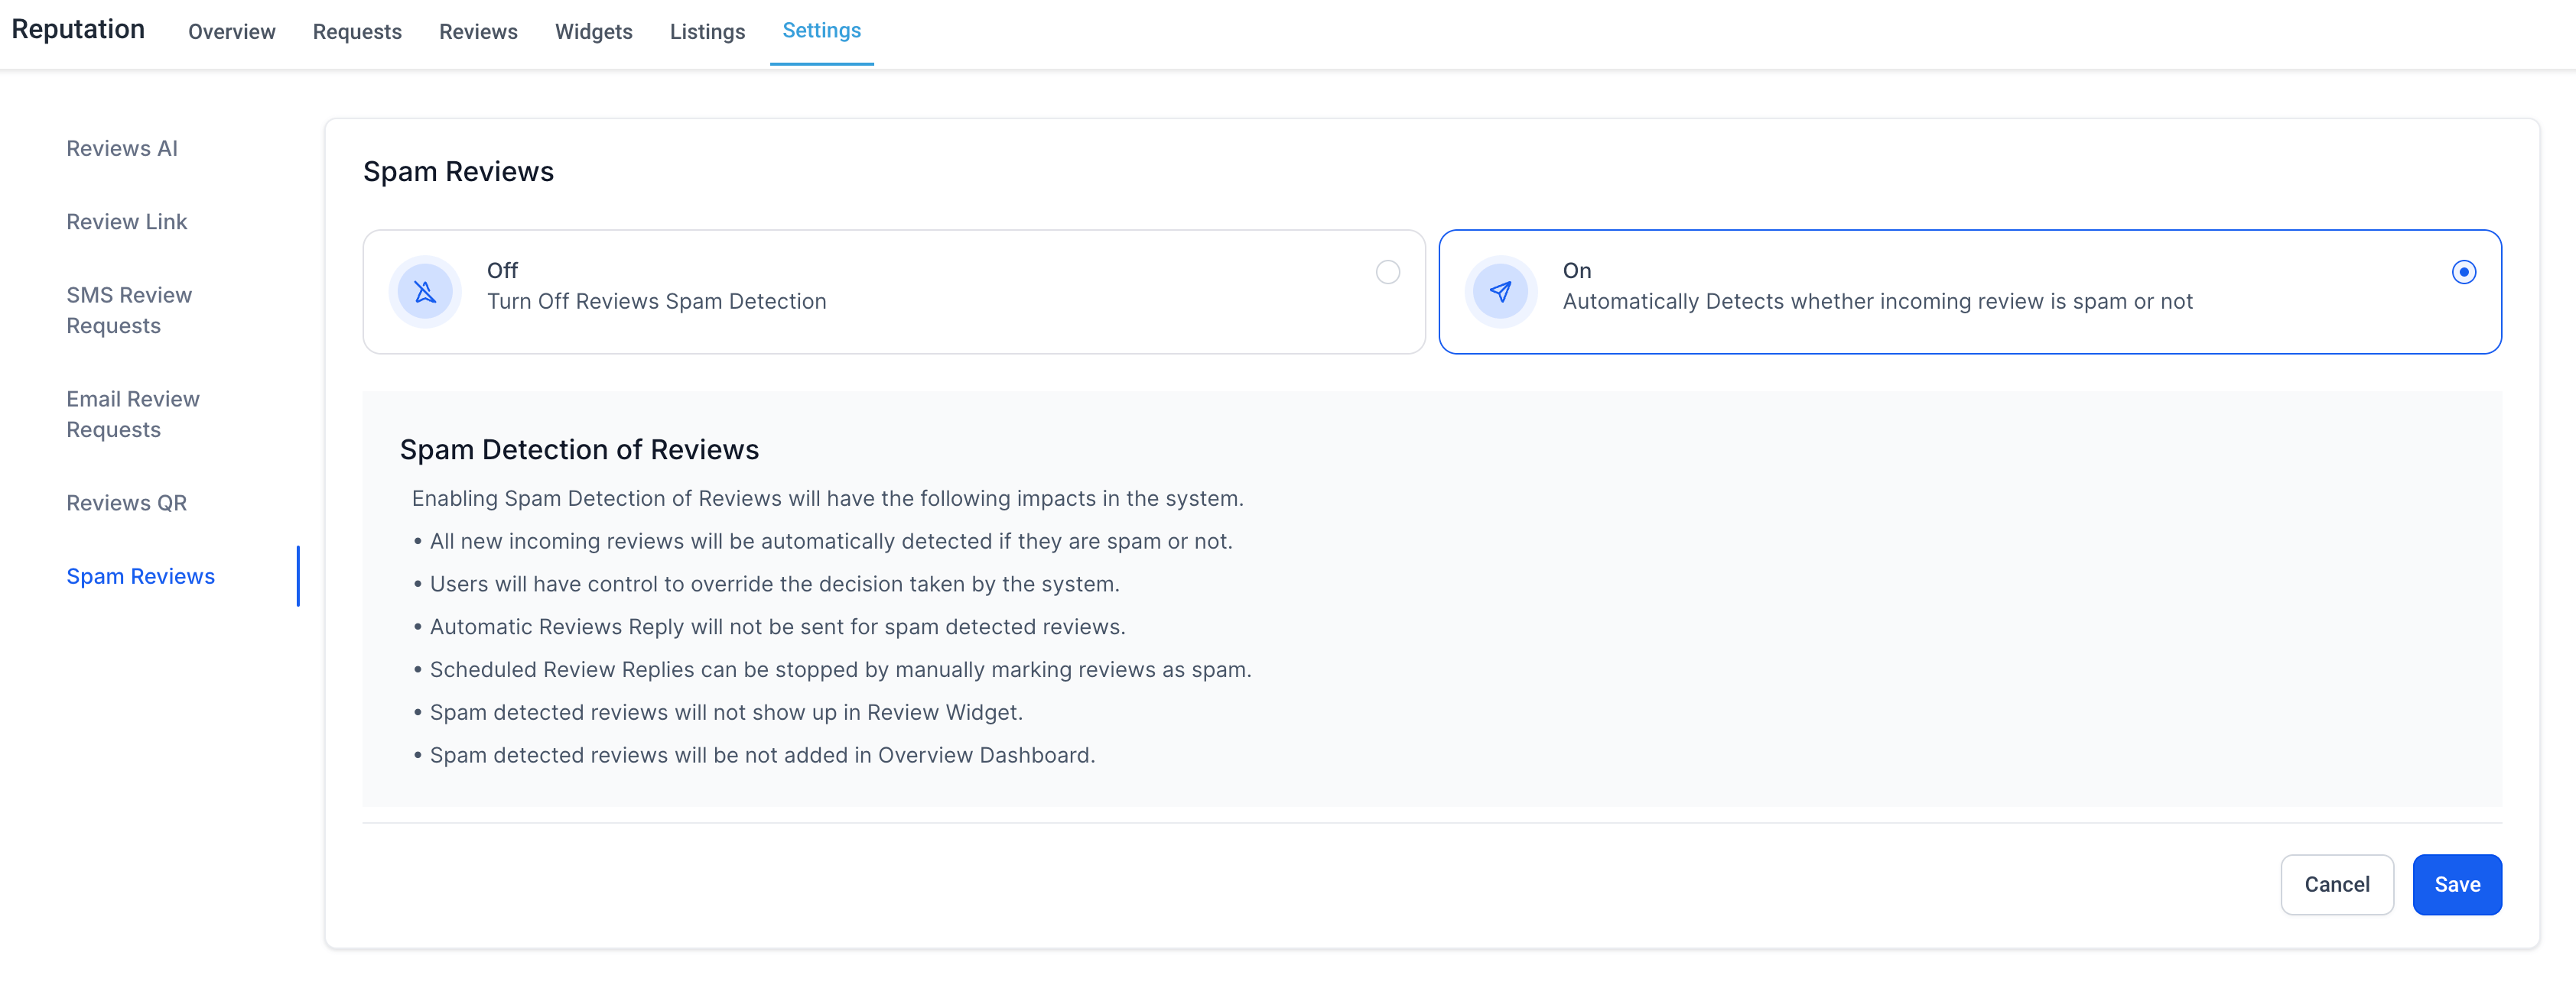The height and width of the screenshot is (1001, 2576).
Task: Click the Cancel button
Action: click(2336, 884)
